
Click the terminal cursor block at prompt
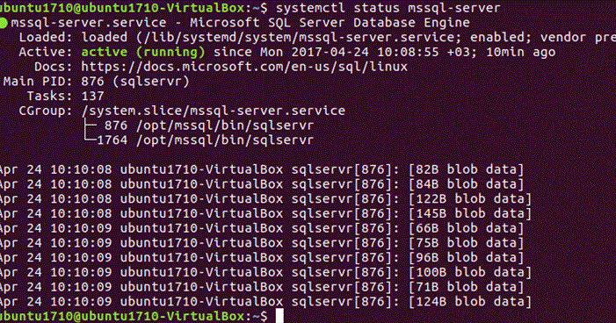tap(279, 316)
